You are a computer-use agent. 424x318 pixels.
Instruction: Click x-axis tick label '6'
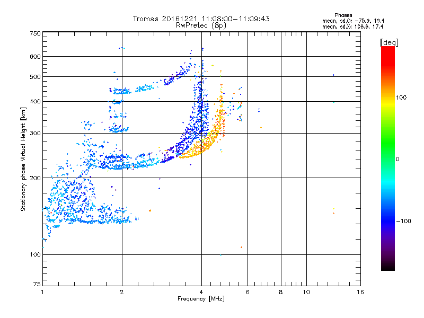[248, 292]
